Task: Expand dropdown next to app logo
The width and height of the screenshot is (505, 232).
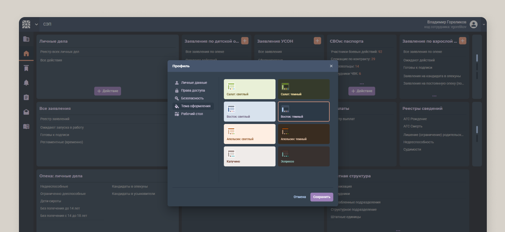Action: click(x=36, y=24)
